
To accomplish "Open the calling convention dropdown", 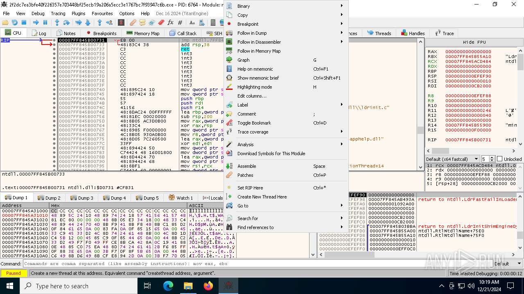I will pos(452,159).
